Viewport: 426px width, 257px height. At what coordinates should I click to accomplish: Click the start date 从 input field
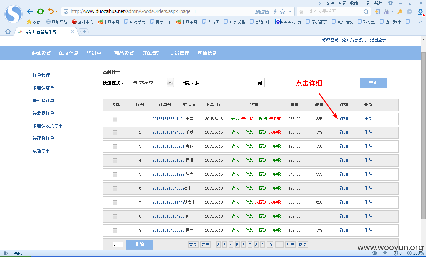tap(229, 83)
